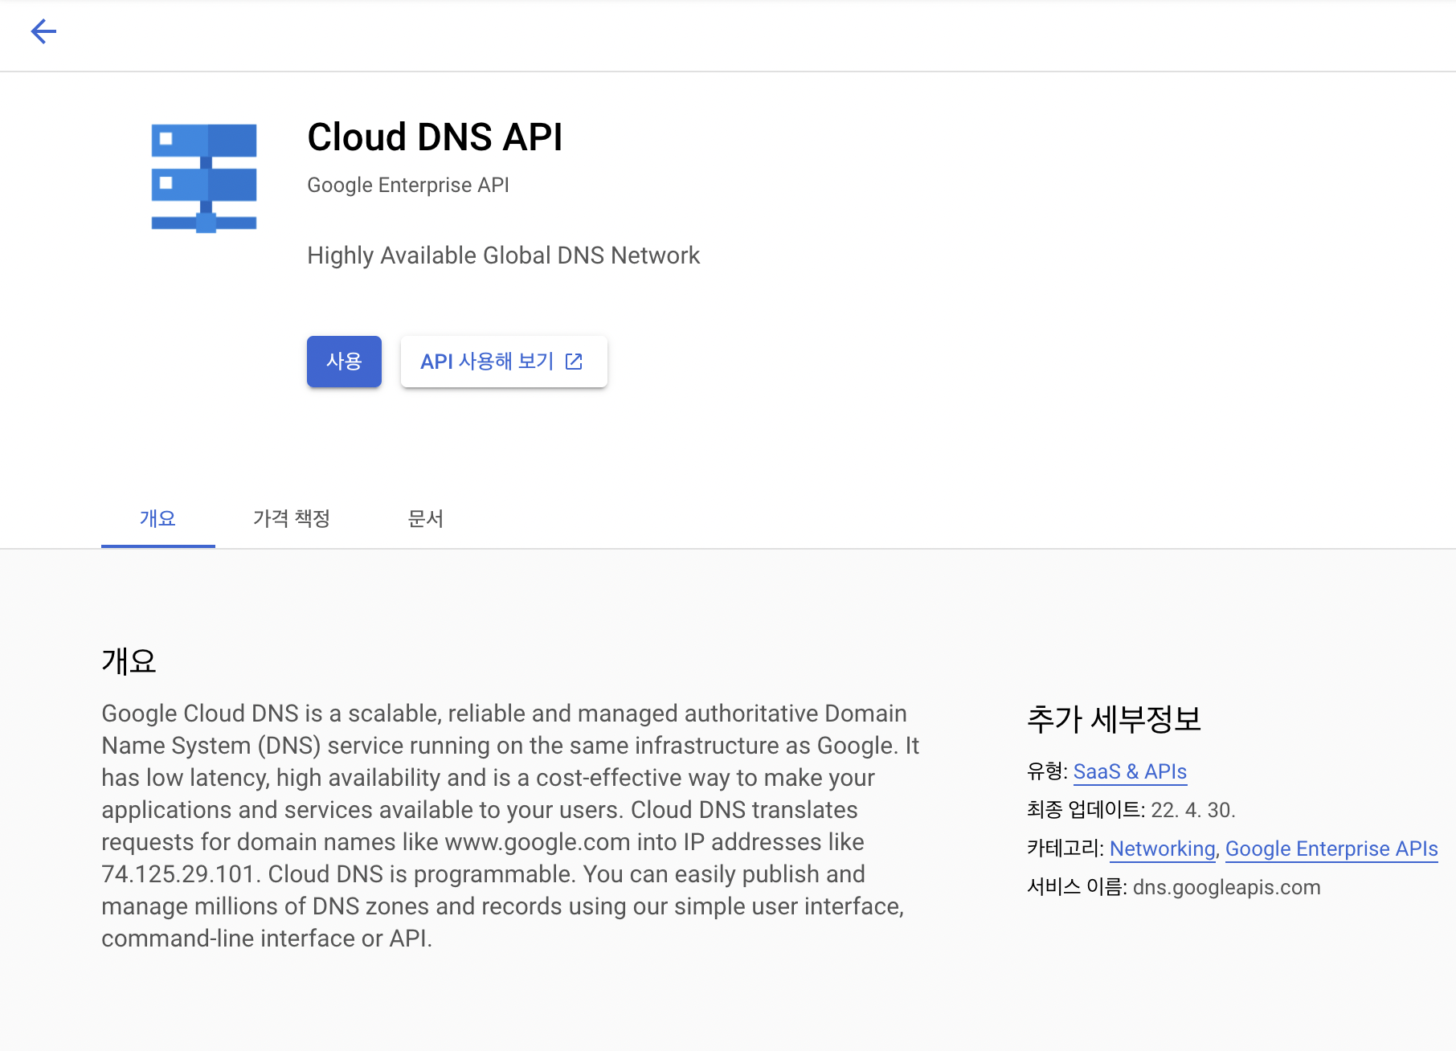Viewport: 1456px width, 1051px height.
Task: Switch to the 가격 책정 tab
Action: tap(292, 519)
